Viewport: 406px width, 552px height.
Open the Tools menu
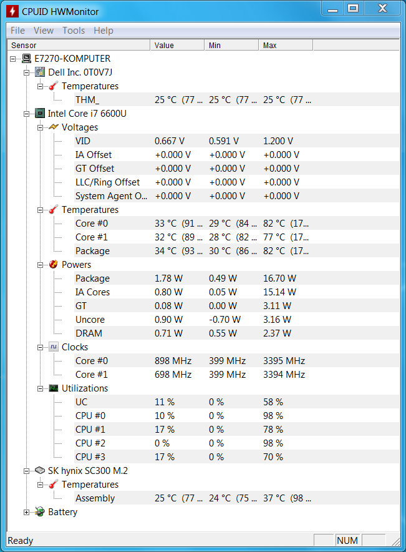tap(74, 31)
